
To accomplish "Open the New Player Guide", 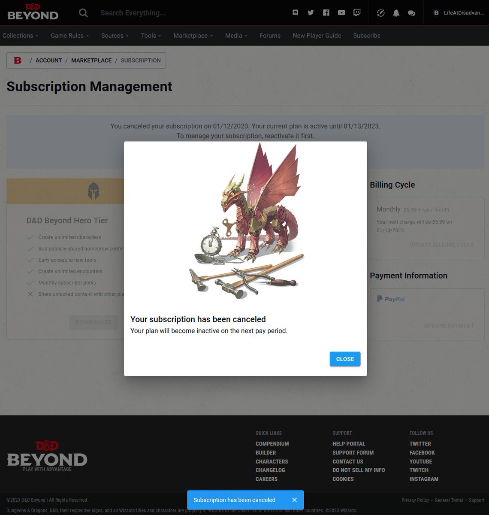I will 317,36.
